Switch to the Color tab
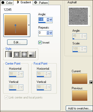This screenshot has height=112, width=93. coord(7,3)
